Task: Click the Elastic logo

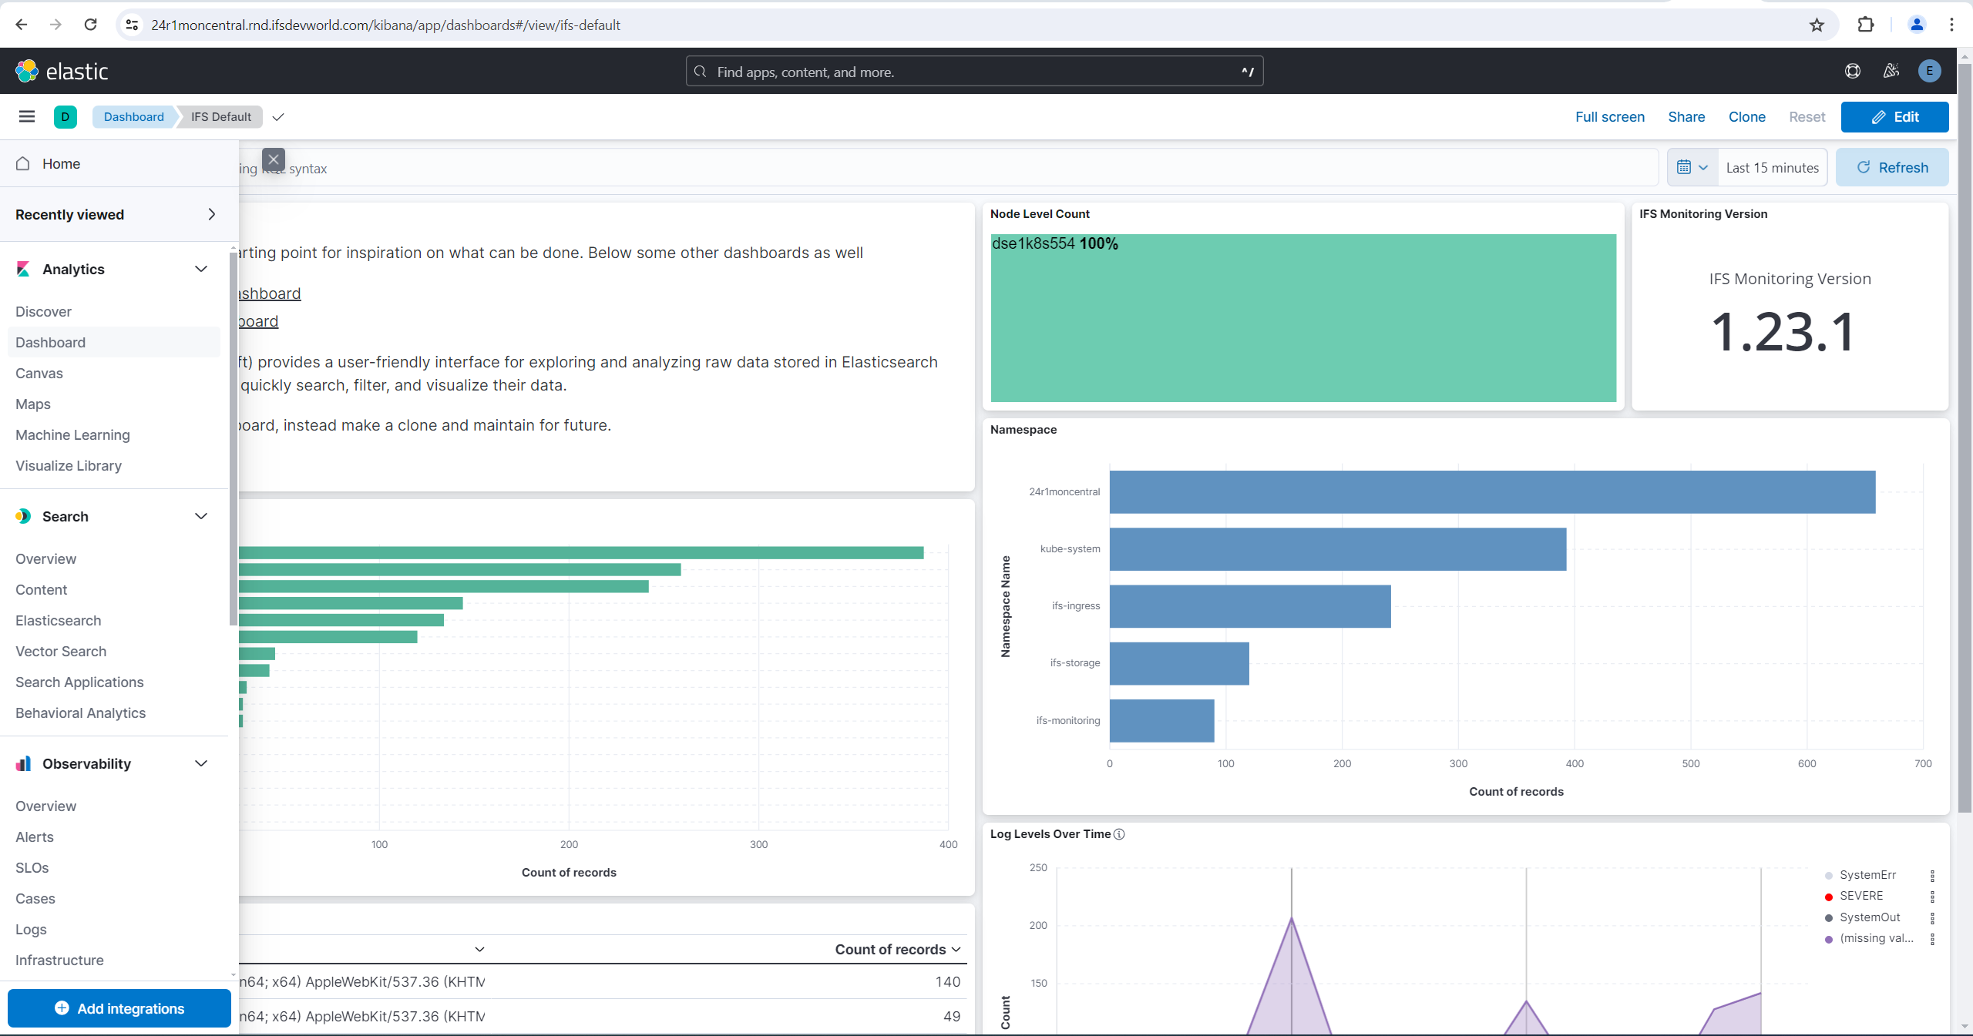Action: [x=62, y=71]
